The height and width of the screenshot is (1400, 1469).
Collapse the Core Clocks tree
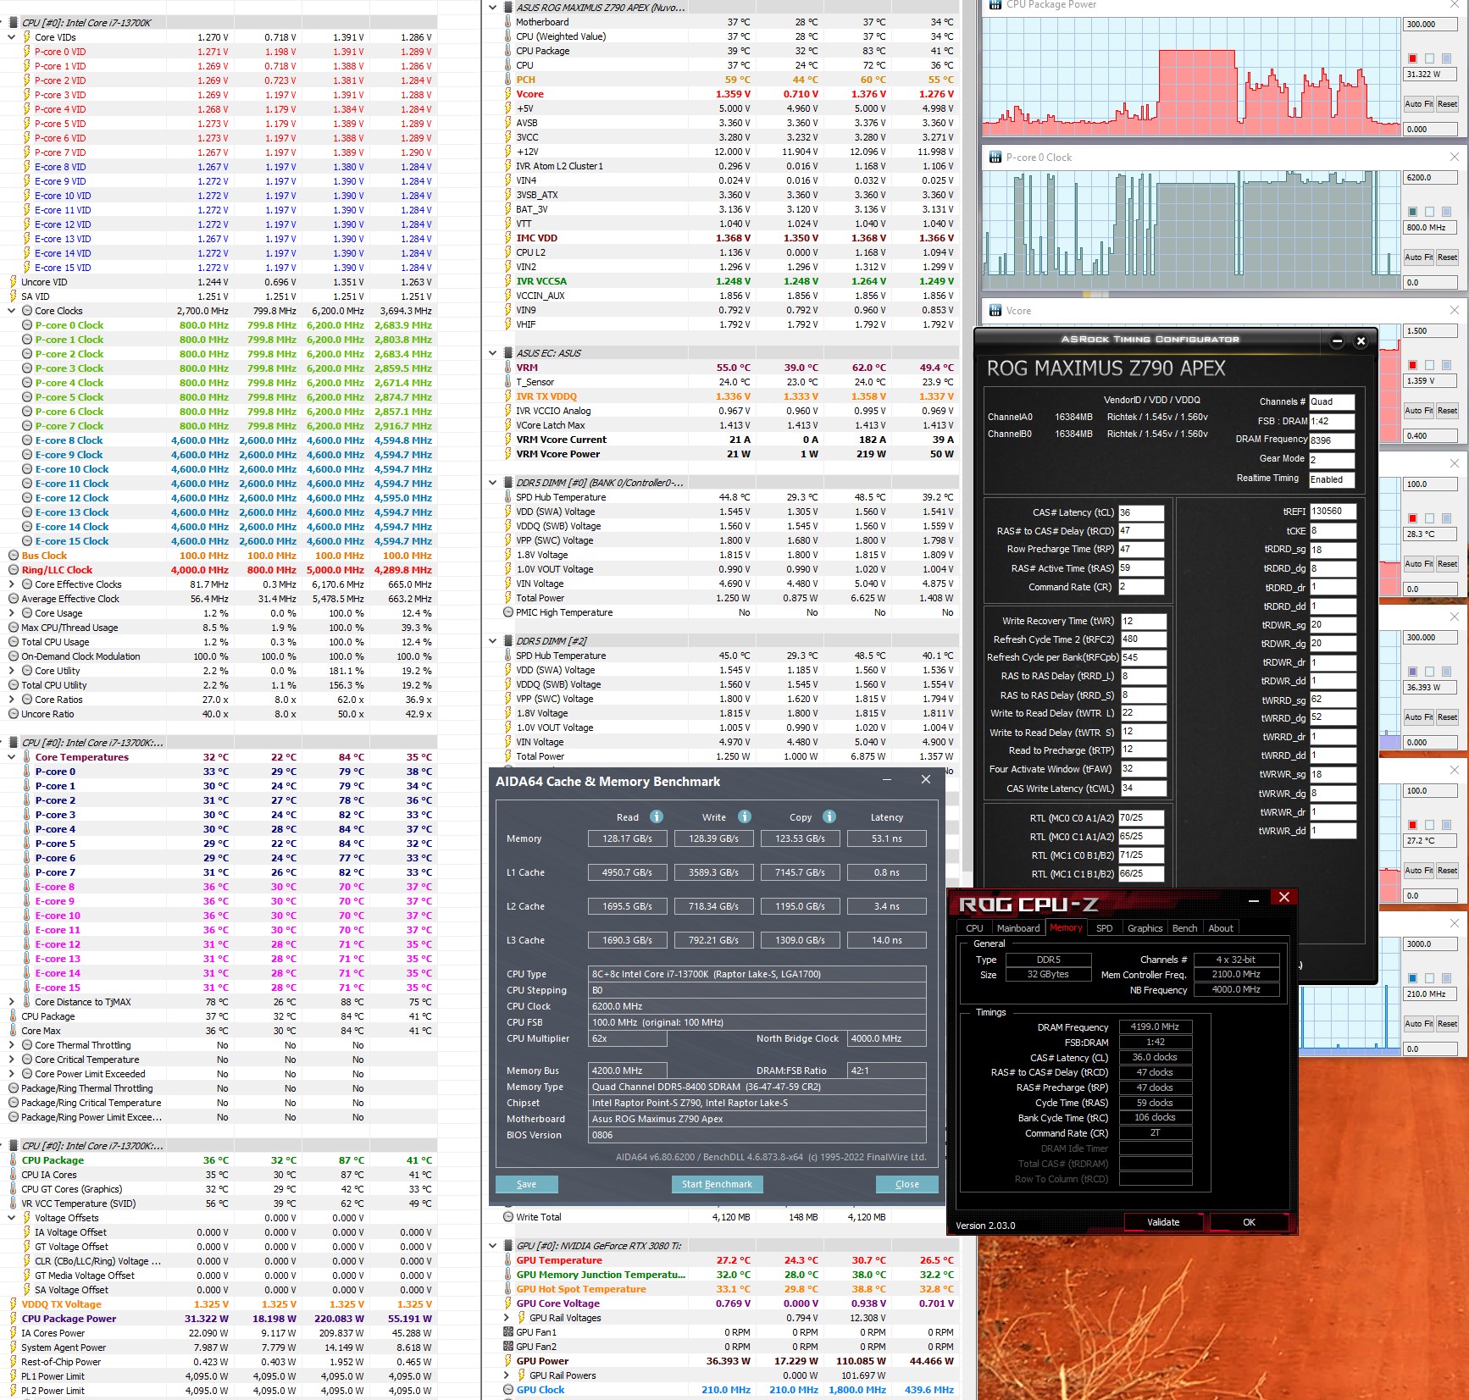(x=12, y=311)
